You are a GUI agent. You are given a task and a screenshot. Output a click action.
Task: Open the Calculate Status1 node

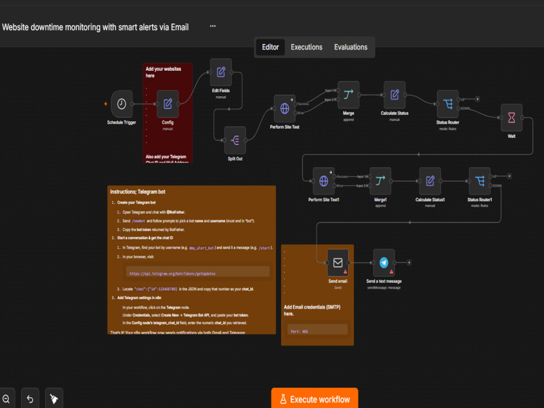click(x=430, y=181)
